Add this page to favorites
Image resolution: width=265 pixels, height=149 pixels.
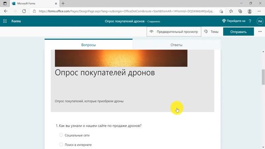(x=221, y=11)
